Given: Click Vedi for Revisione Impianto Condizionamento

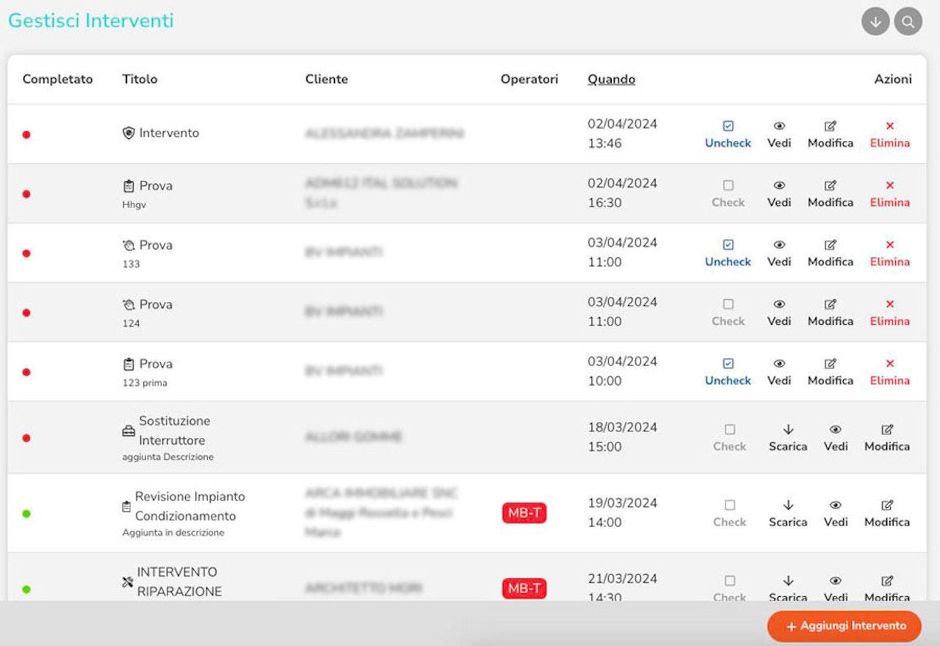Looking at the screenshot, I should (836, 514).
